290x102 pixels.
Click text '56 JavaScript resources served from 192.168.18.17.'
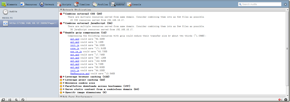pos(102,30)
